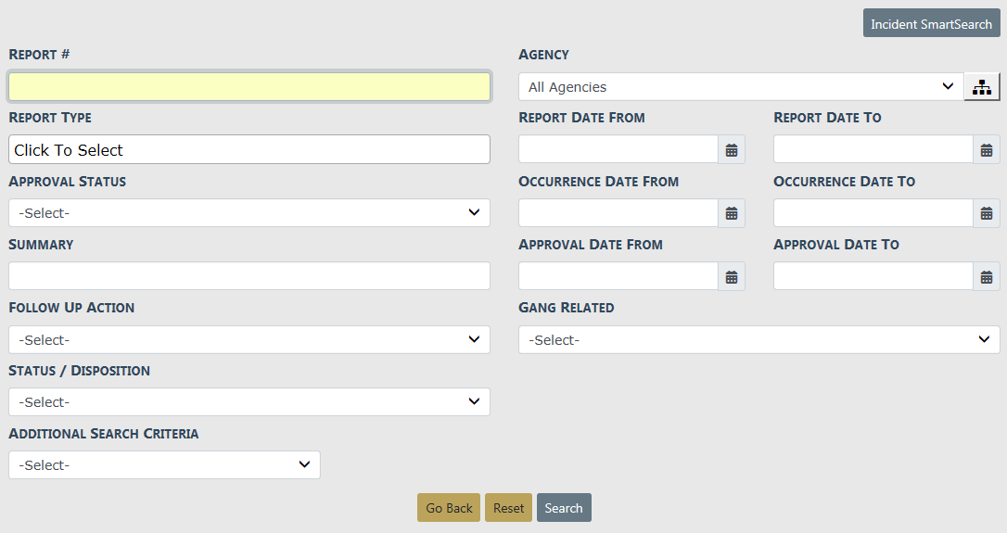
Task: Expand the Agency dropdown
Action: point(740,87)
